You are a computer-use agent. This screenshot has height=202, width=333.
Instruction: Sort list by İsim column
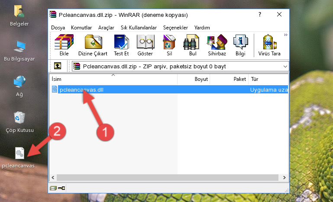tap(113, 79)
